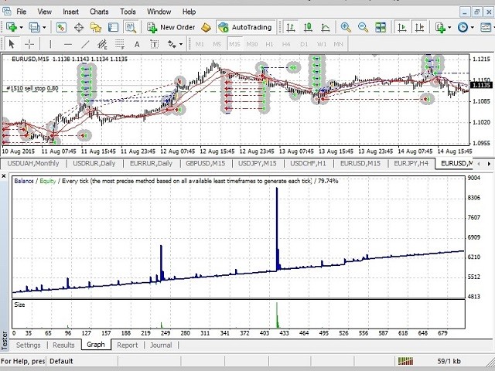Screen dimensions: 495x371
Task: Select the Crosshair tool
Action: coord(29,44)
